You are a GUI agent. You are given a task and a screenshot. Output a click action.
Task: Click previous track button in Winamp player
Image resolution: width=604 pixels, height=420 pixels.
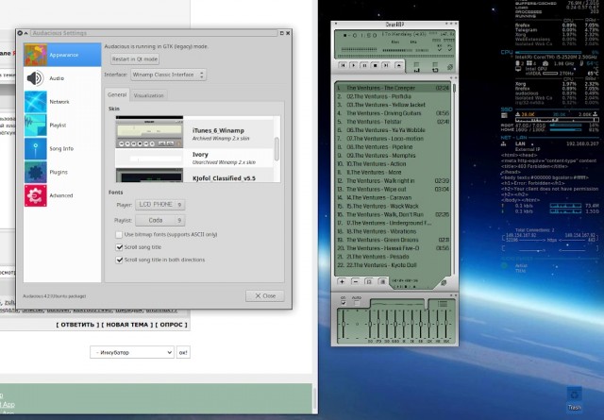pyautogui.click(x=343, y=65)
